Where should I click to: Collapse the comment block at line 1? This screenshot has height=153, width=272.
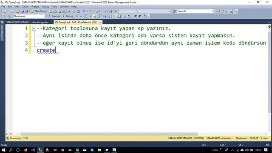click(34, 28)
